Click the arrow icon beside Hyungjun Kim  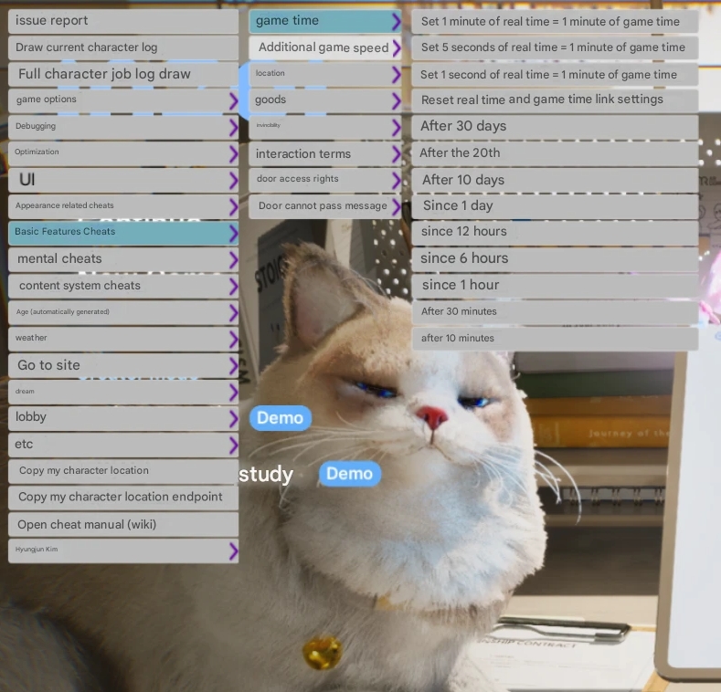click(x=233, y=550)
